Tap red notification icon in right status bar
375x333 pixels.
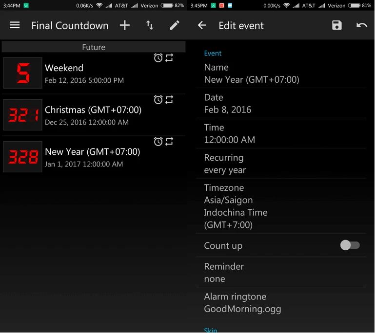pyautogui.click(x=221, y=5)
